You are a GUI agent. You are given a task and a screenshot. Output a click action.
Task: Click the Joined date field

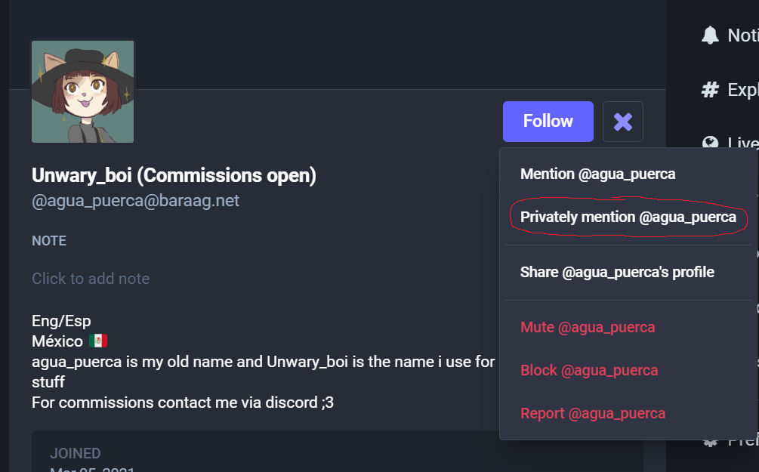coord(92,461)
